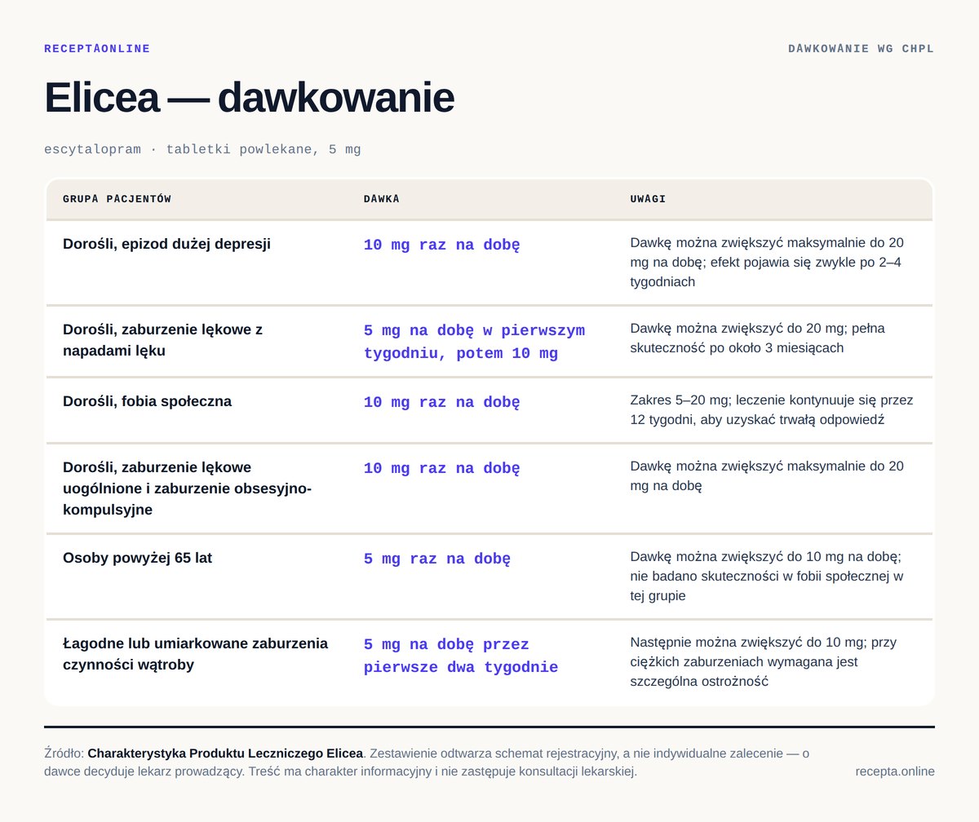Viewport: 979px width, 822px height.
Task: Click the '5 mg raz na dobę' dose
Action: pos(437,559)
